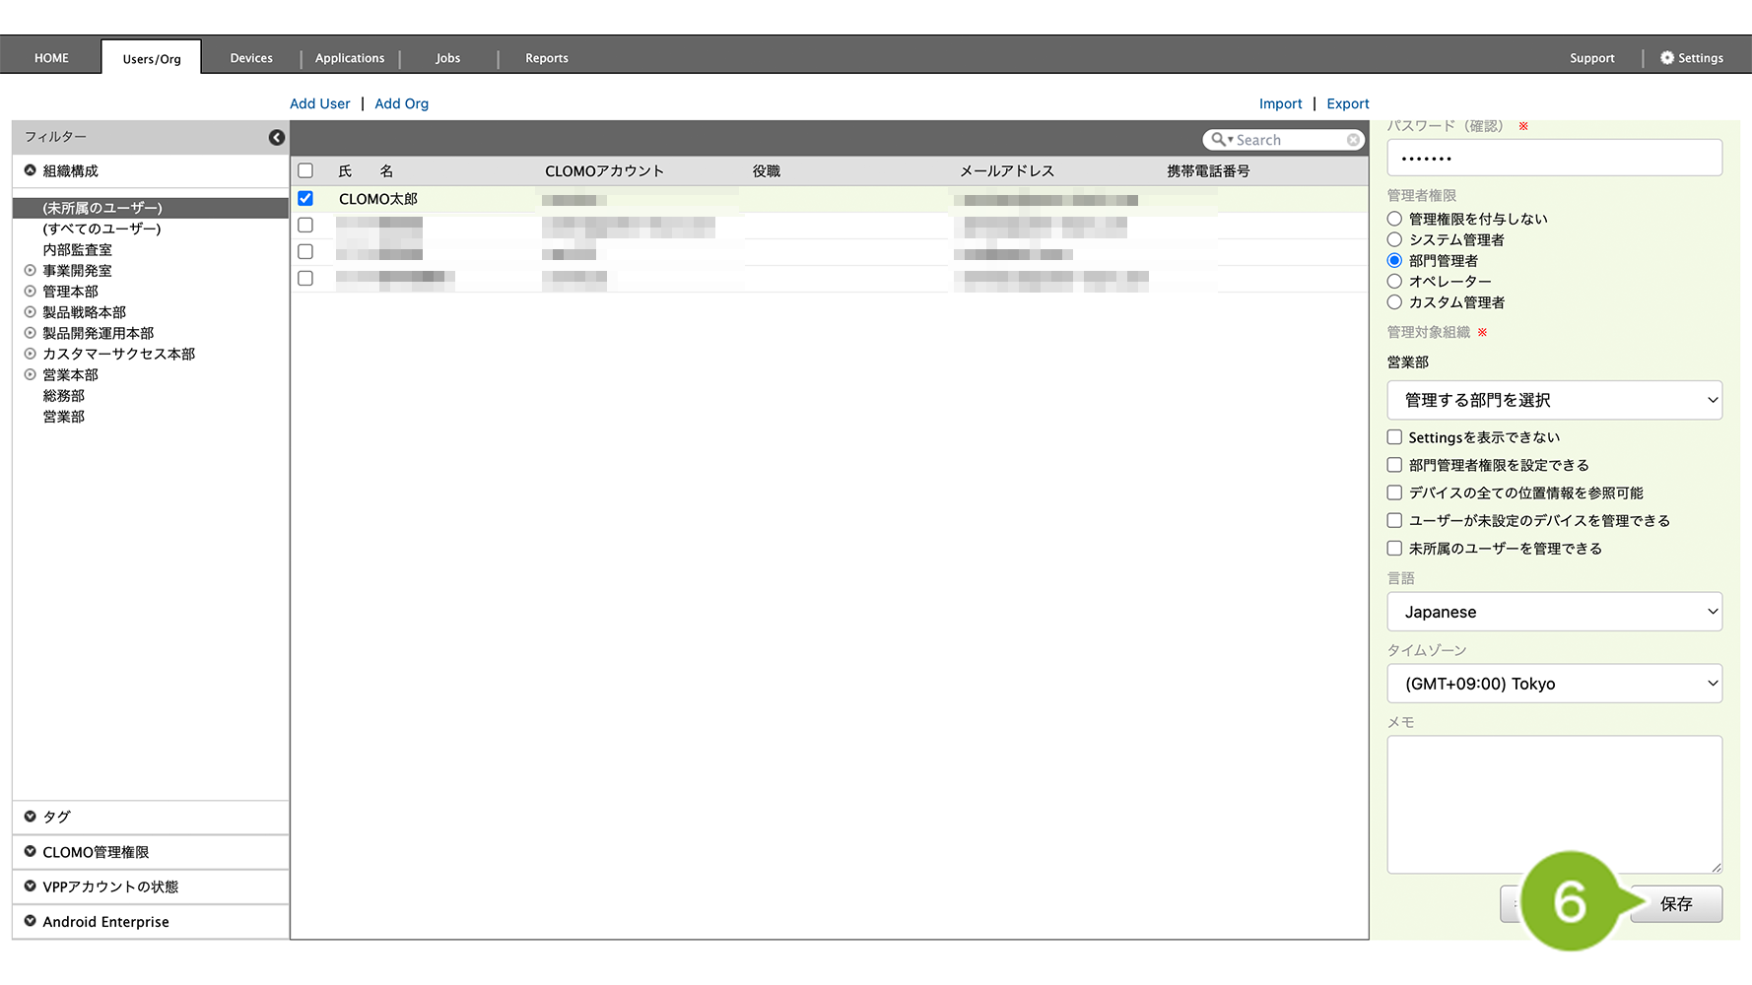
Task: Open the Tokyo timezone dropdown
Action: (x=1554, y=684)
